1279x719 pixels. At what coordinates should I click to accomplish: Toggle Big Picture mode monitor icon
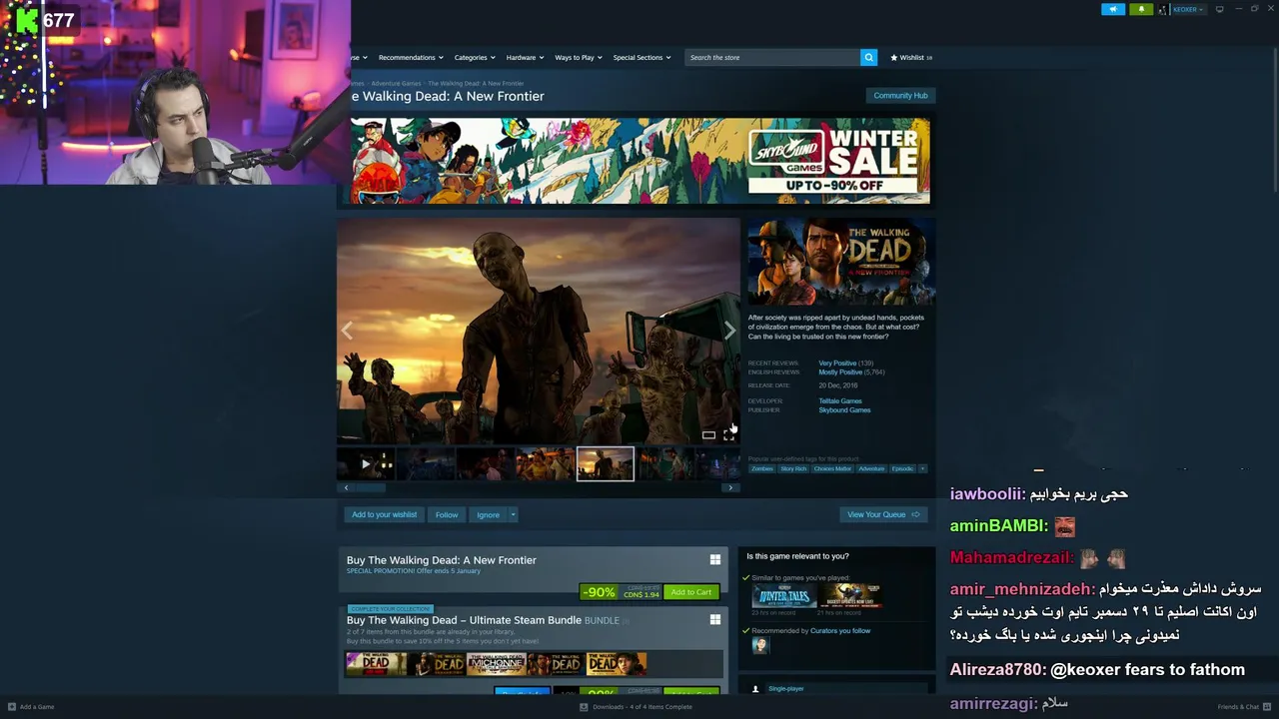[1219, 9]
